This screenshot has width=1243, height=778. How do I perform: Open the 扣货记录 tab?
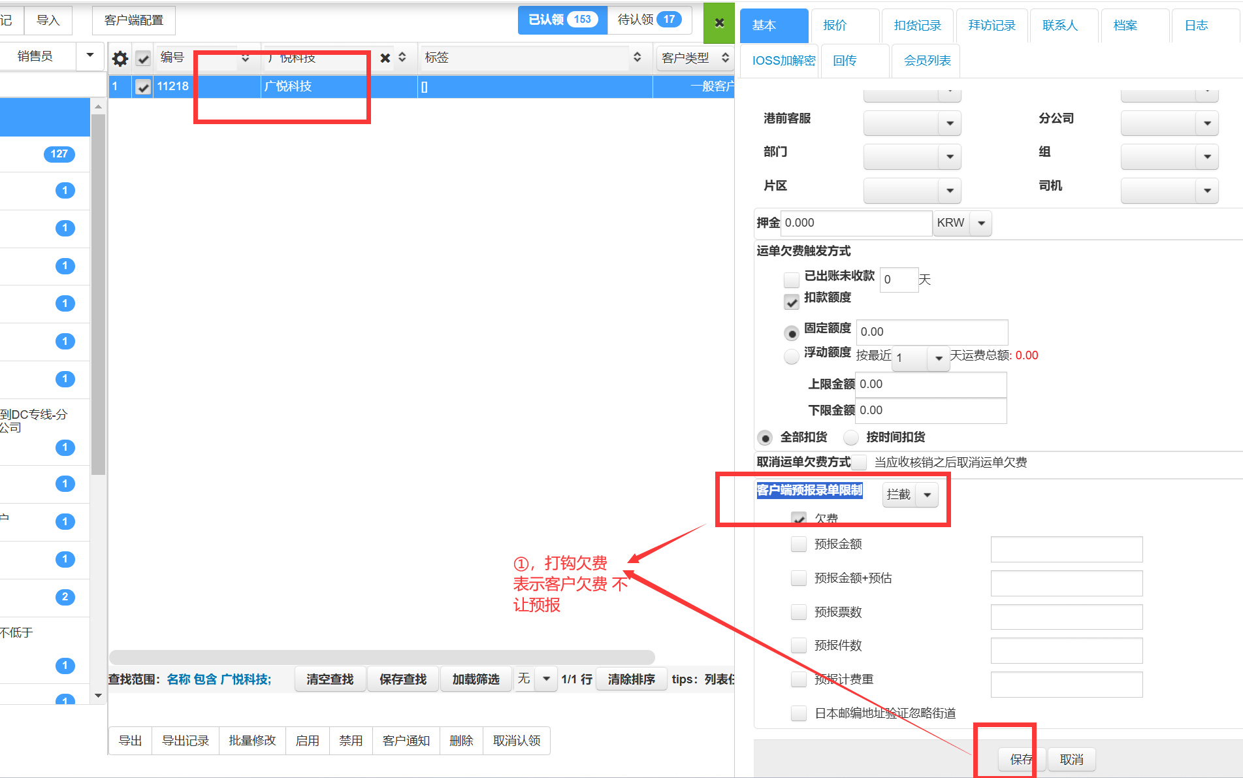(917, 25)
